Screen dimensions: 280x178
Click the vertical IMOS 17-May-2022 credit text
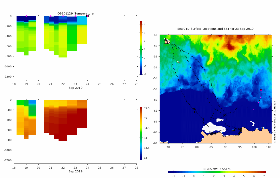click(x=275, y=122)
